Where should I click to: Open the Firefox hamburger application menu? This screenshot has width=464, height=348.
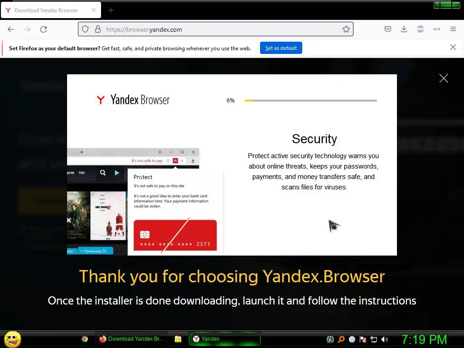pos(453,29)
